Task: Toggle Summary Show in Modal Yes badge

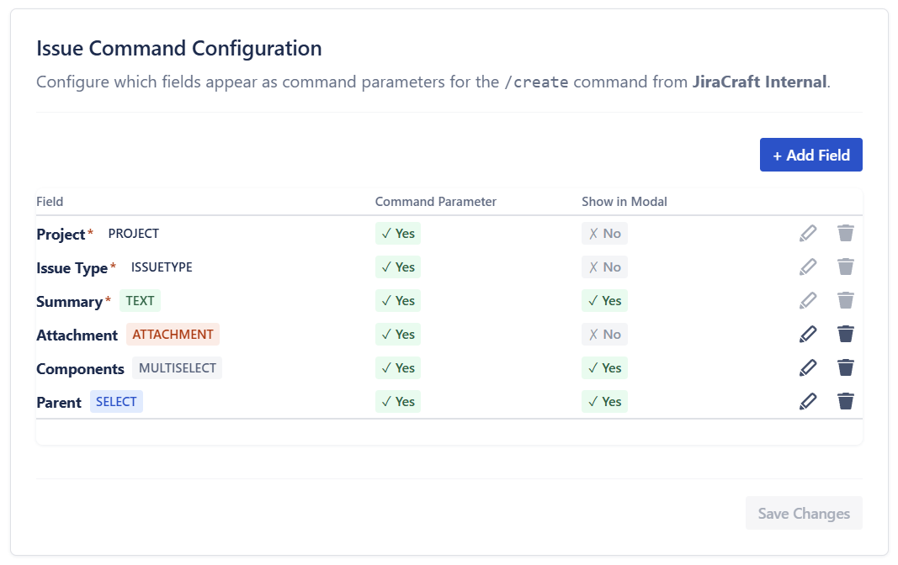Action: [605, 301]
